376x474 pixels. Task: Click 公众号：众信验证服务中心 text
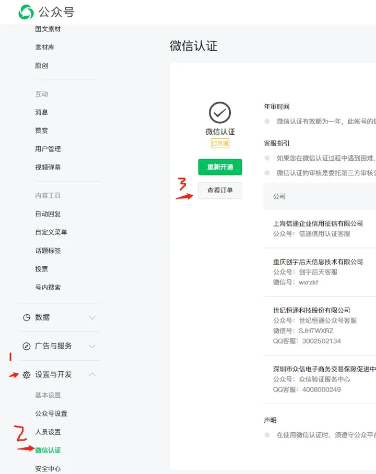(312, 380)
